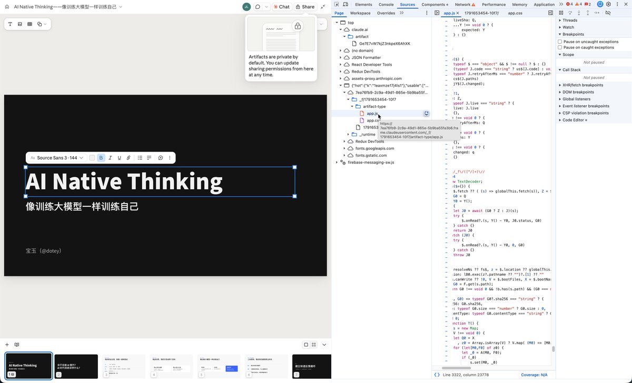Open the Overrides sources subtab
Screen dimensions: 632x383
pos(386,13)
